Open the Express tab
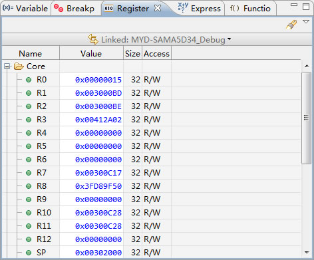 (200, 9)
